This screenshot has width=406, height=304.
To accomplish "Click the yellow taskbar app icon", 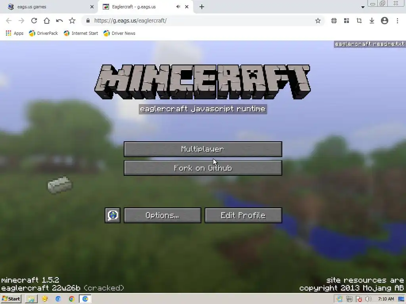I will 45,299.
